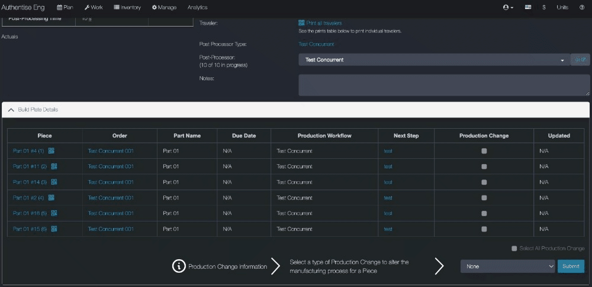Click the Print all travelers link
This screenshot has width=592, height=287.
click(x=324, y=23)
